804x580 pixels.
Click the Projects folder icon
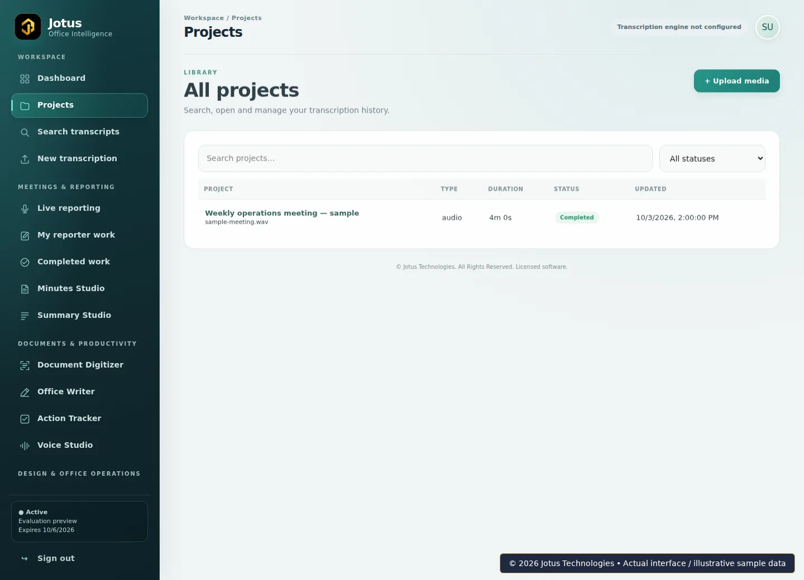(25, 105)
